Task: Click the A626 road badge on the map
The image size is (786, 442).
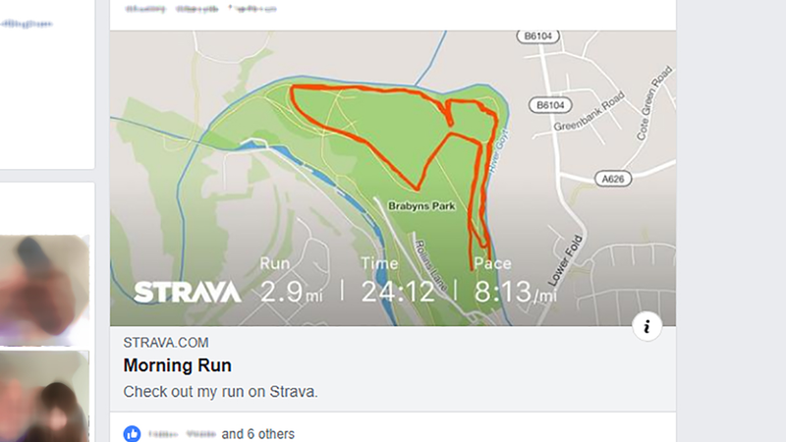Action: pos(612,179)
